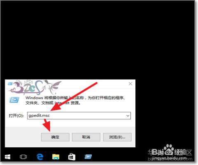Click the 打开(O): label
The height and width of the screenshot is (165, 198).
point(16,116)
